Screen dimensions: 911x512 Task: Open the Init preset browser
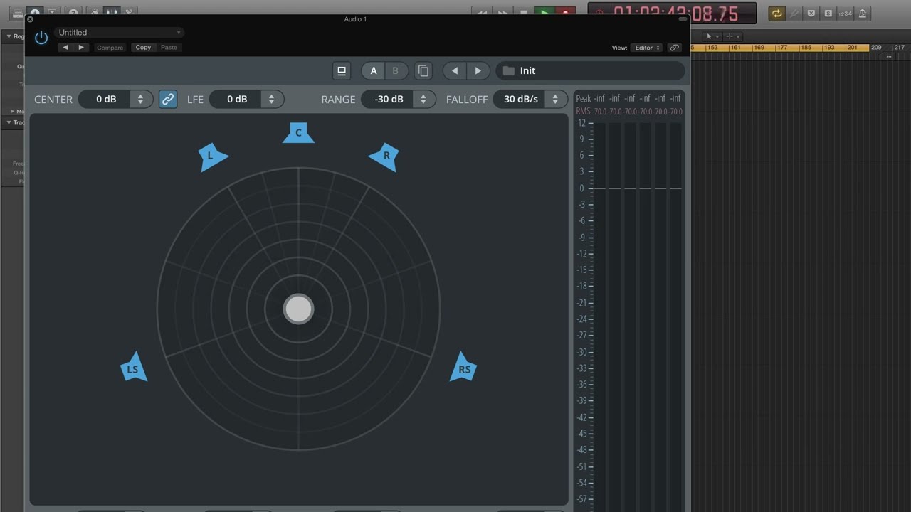point(590,70)
